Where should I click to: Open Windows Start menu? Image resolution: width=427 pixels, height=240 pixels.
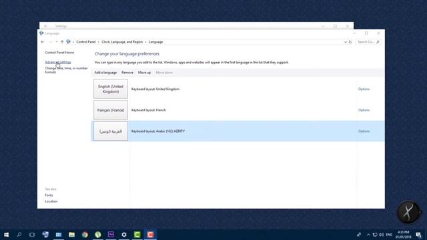(x=6, y=235)
